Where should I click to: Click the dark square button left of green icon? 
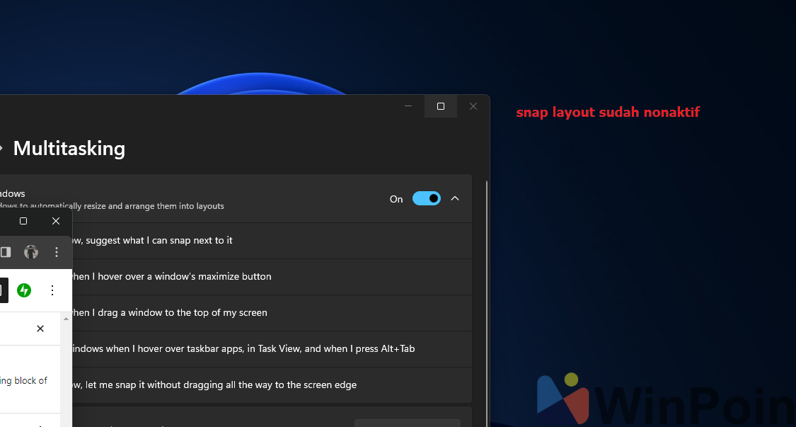(4, 290)
